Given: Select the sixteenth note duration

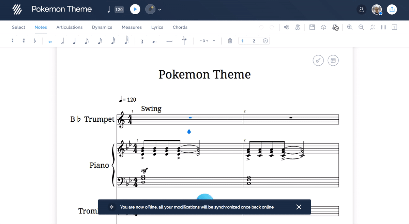Looking at the screenshot, I should (100, 41).
